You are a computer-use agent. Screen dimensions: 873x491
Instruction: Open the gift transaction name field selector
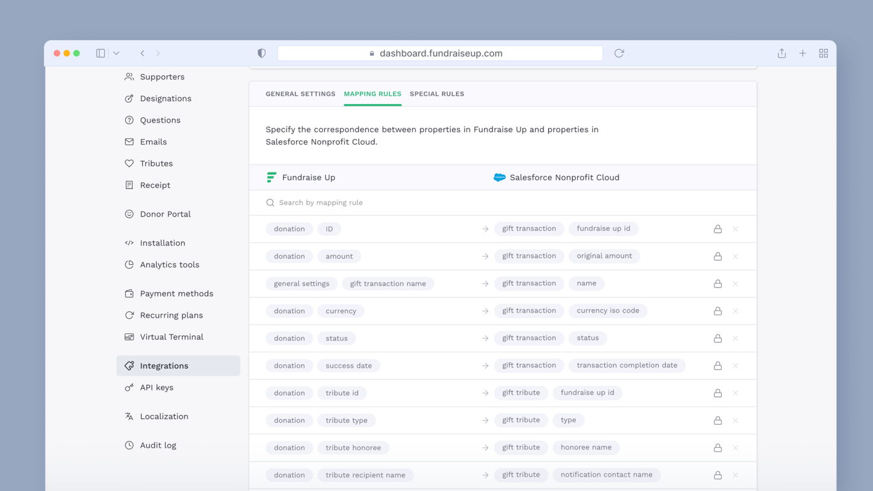pyautogui.click(x=388, y=283)
